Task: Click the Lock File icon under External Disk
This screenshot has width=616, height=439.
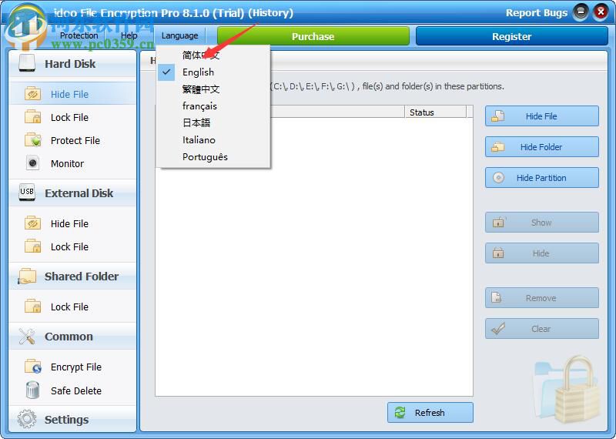Action: point(32,246)
